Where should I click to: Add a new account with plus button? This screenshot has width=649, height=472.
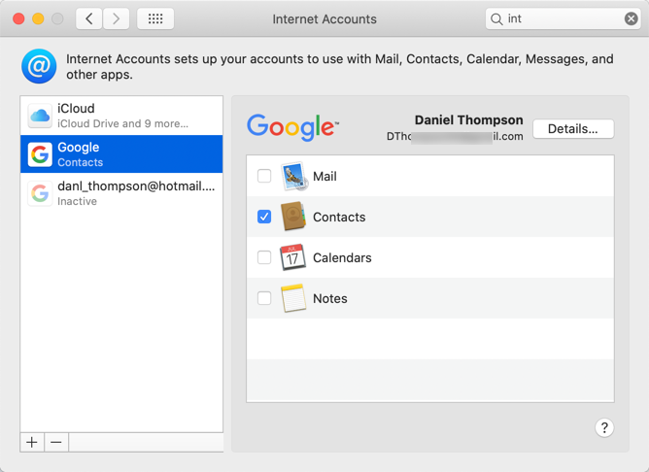coord(32,442)
